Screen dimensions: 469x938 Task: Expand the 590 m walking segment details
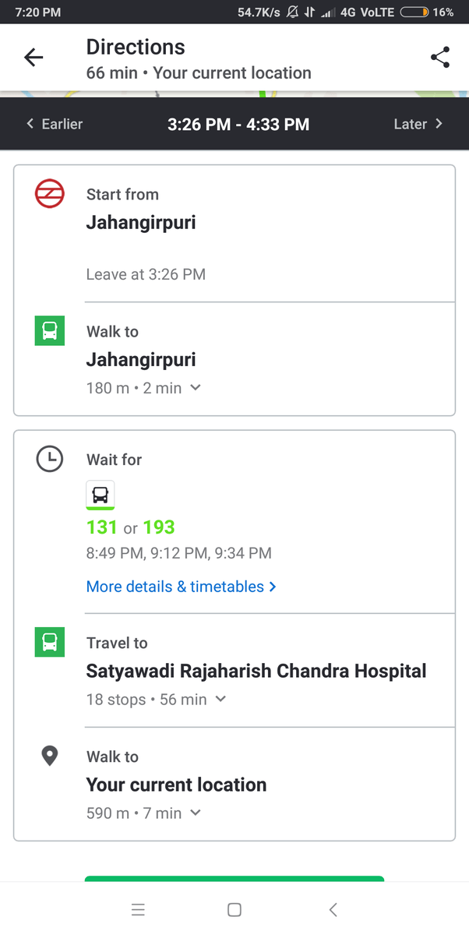point(195,813)
